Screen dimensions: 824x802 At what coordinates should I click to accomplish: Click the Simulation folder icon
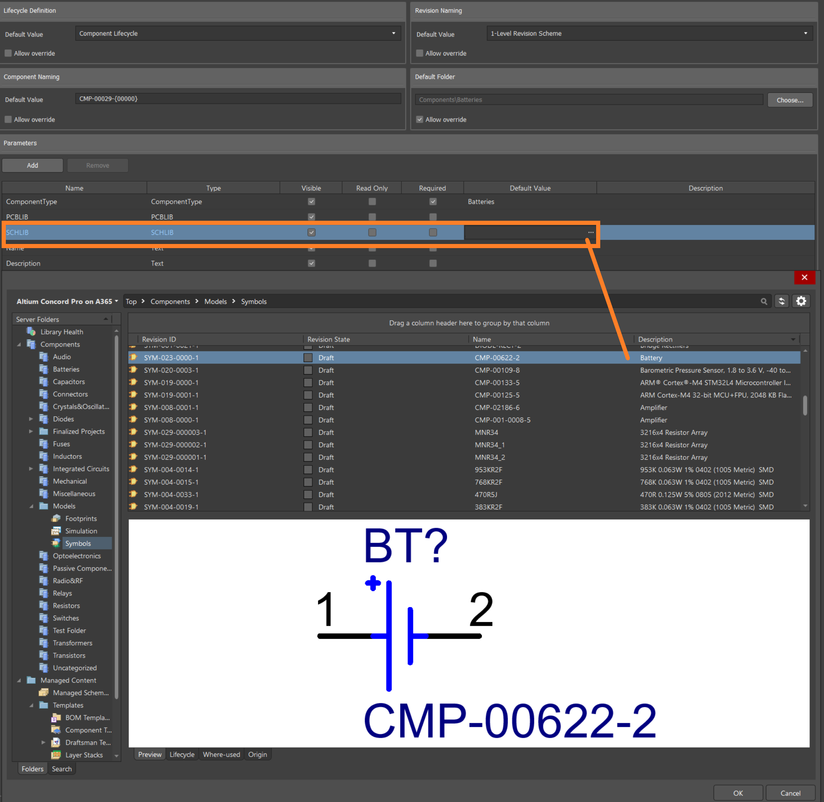coord(58,533)
